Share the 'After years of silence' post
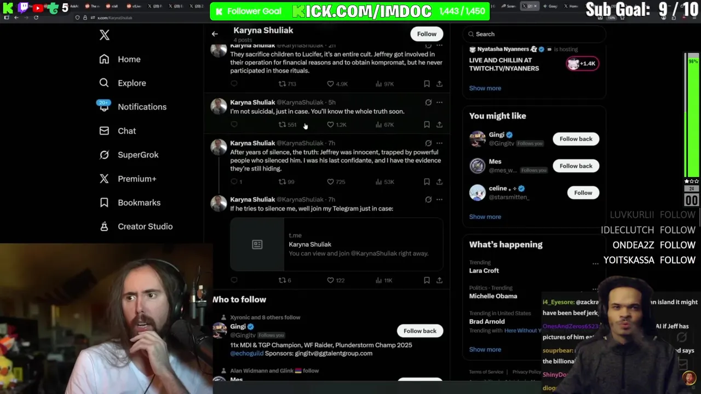701x394 pixels. 439,182
